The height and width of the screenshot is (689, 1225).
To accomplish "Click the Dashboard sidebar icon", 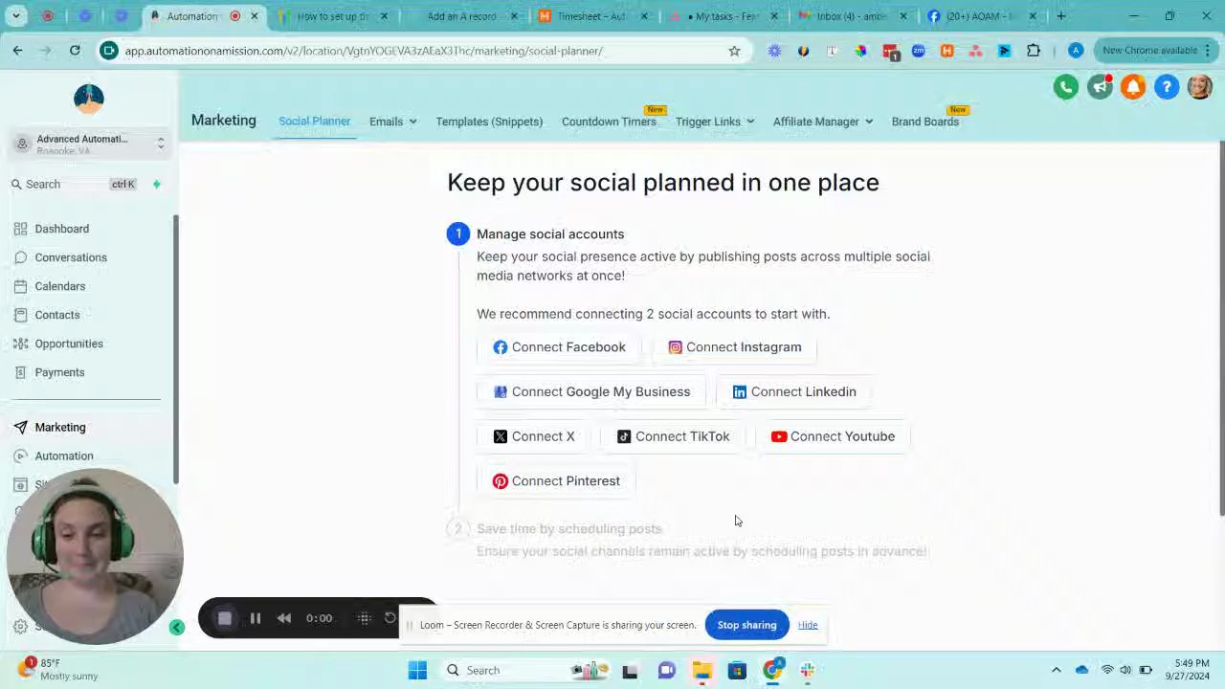I will (20, 229).
